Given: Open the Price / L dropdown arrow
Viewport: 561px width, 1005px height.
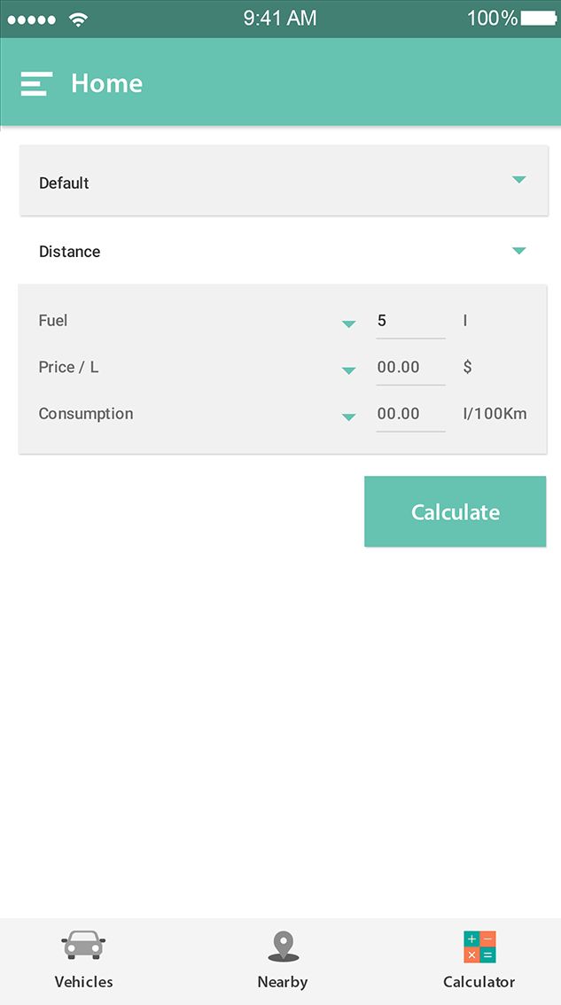Looking at the screenshot, I should pyautogui.click(x=349, y=370).
